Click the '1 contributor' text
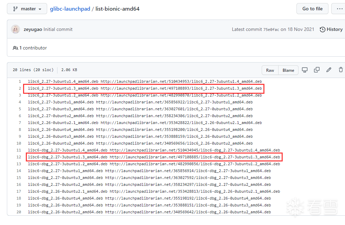 click(33, 48)
